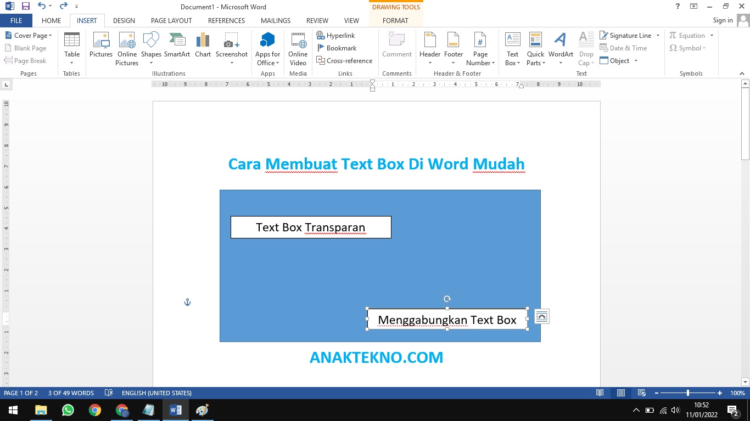Open Page Number options
This screenshot has height=421, width=750.
(480, 49)
